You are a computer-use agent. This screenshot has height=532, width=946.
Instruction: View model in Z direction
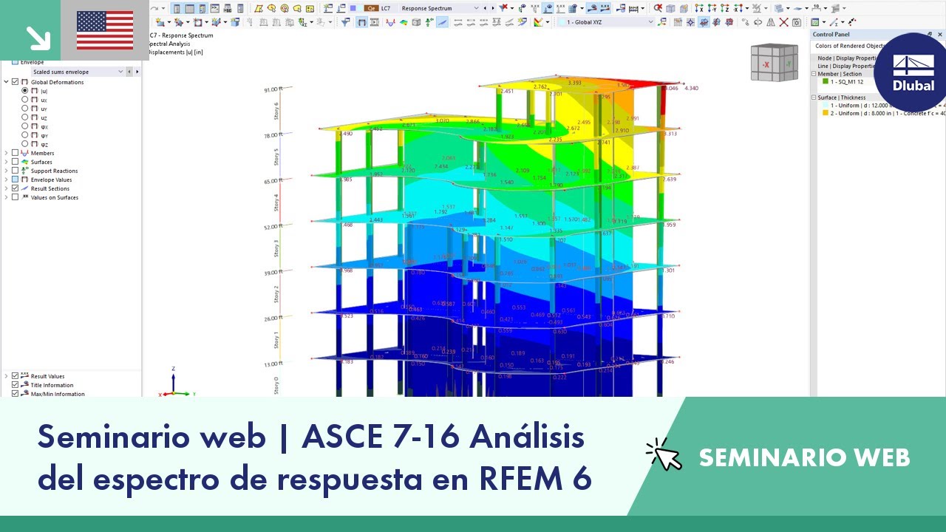coord(724,8)
